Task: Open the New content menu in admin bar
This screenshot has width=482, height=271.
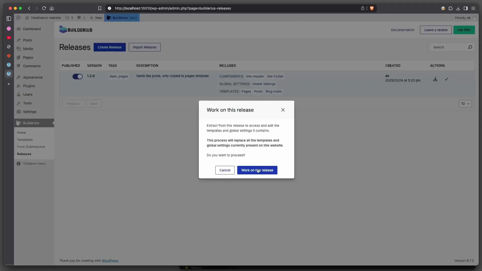Action: [96, 18]
